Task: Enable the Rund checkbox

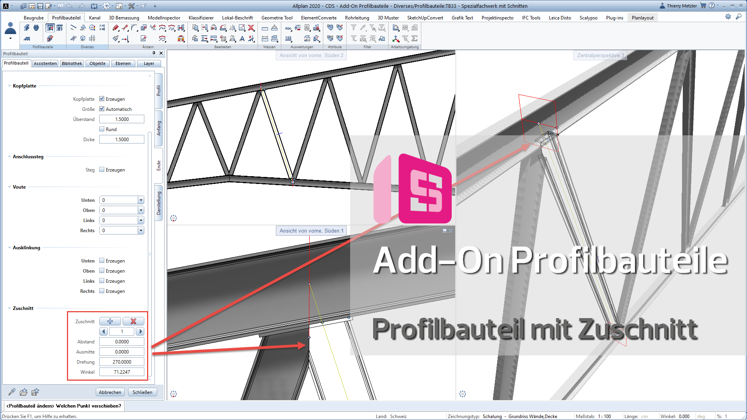Action: tap(102, 129)
